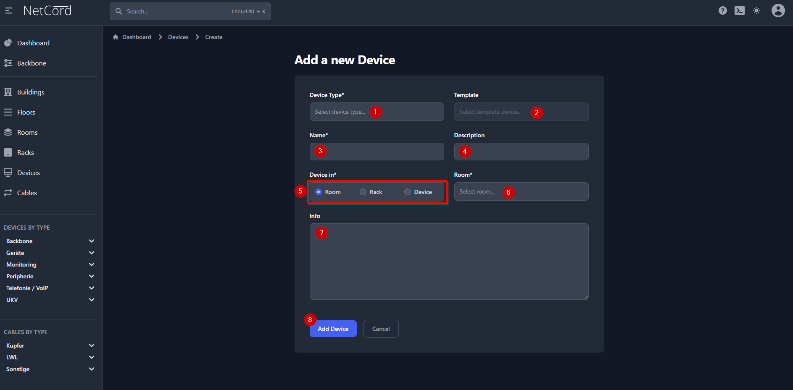
Task: Click the Cancel button
Action: coord(381,329)
